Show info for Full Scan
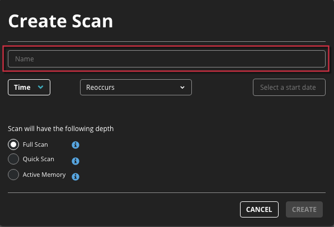 tap(76, 145)
